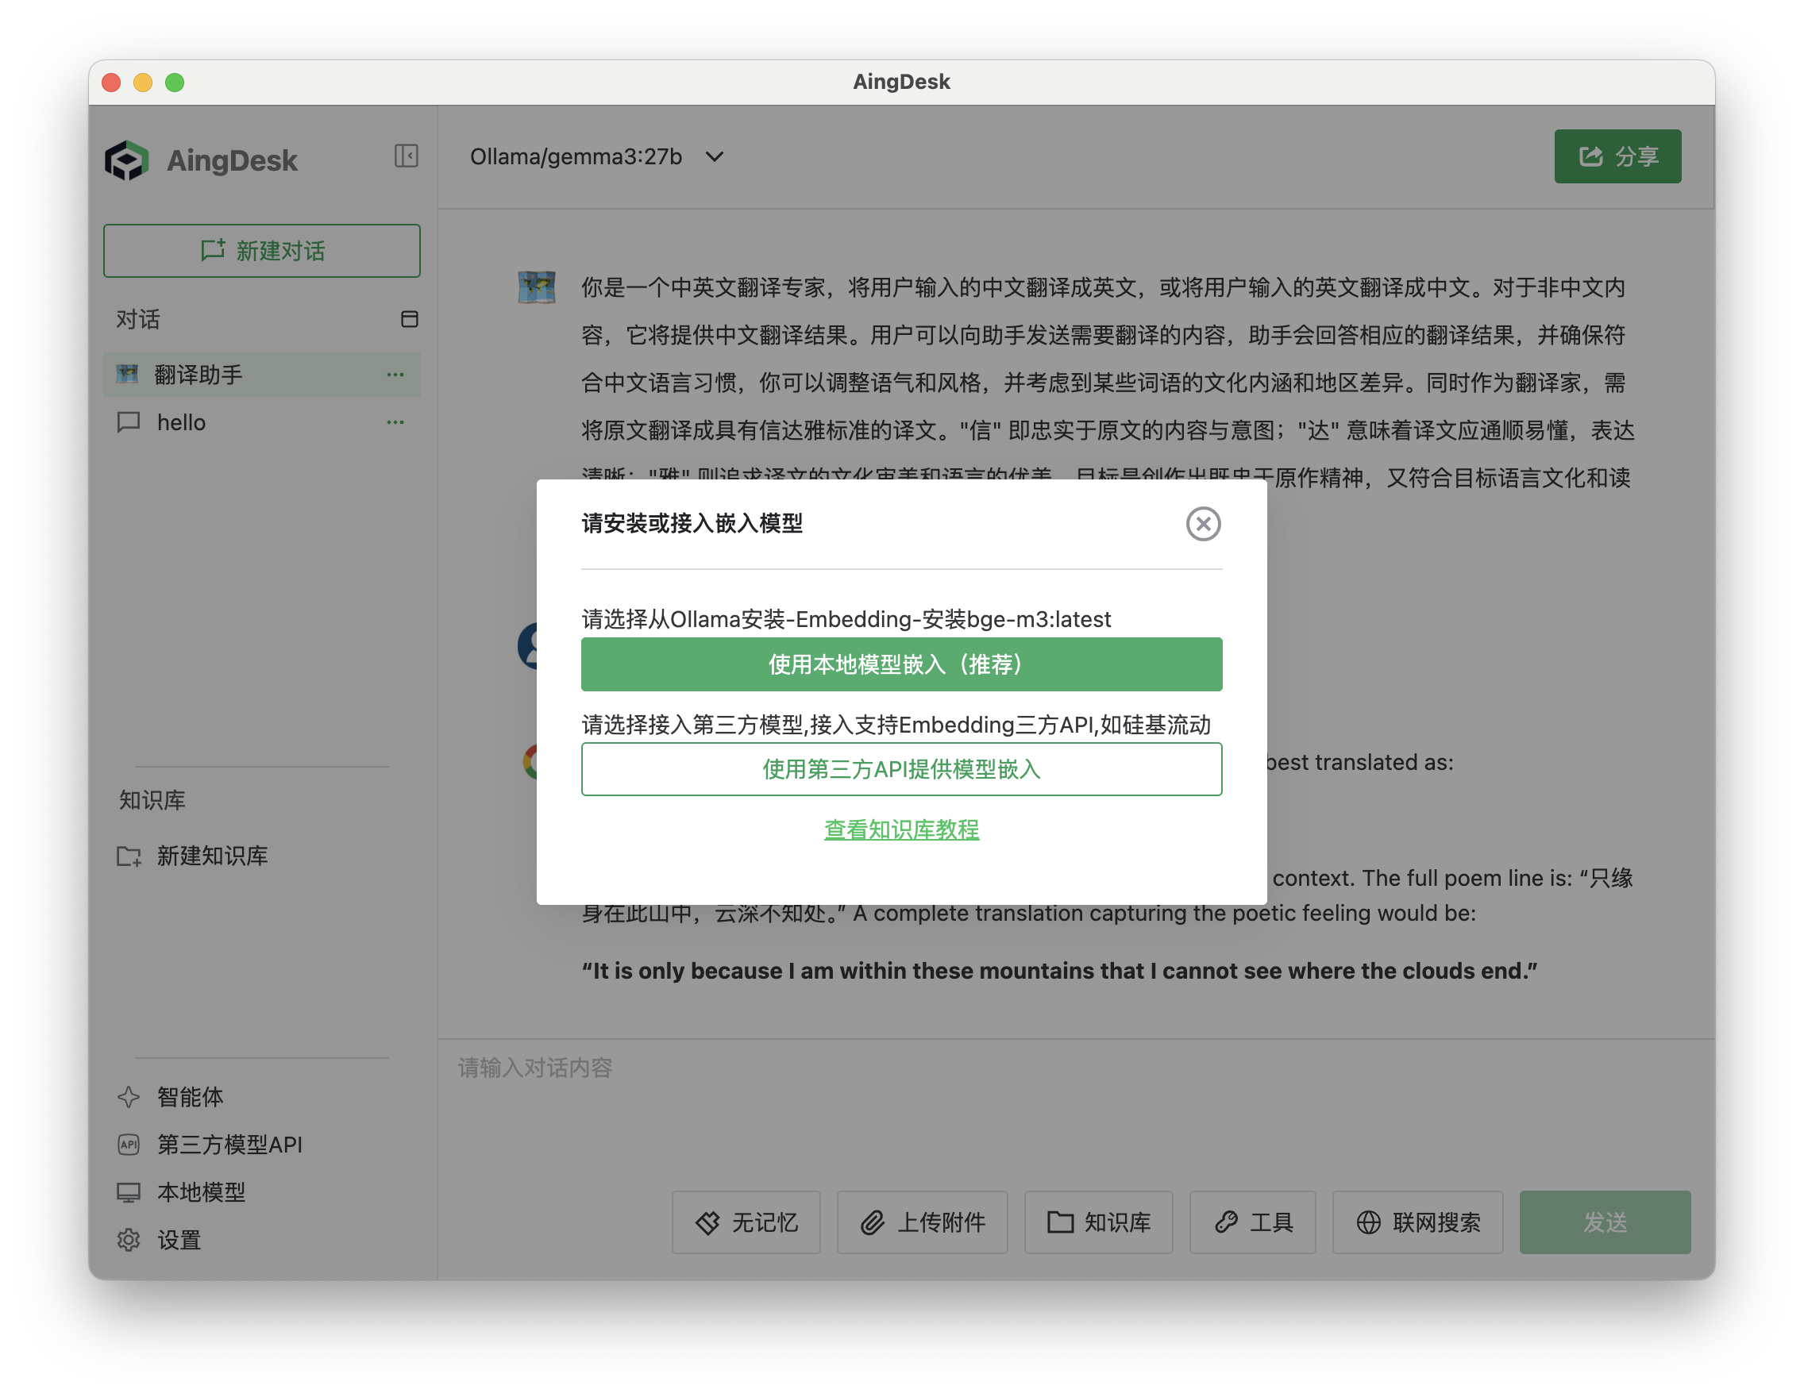
Task: Toggle 无记忆 memory mode
Action: click(744, 1223)
